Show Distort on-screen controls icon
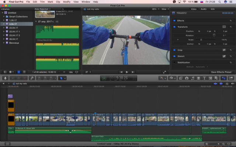Viewport: 236px width, 147px height. tap(224, 56)
